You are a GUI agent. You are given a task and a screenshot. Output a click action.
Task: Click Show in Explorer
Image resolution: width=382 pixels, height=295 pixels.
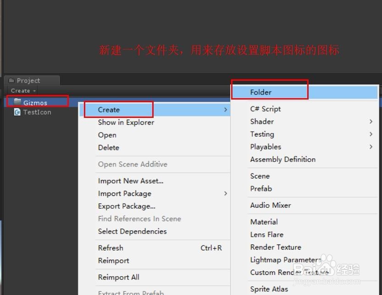pos(126,122)
